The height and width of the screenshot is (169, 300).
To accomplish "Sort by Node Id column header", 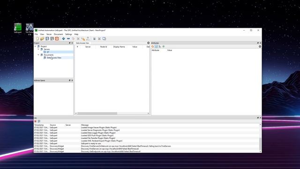I will pyautogui.click(x=104, y=47).
